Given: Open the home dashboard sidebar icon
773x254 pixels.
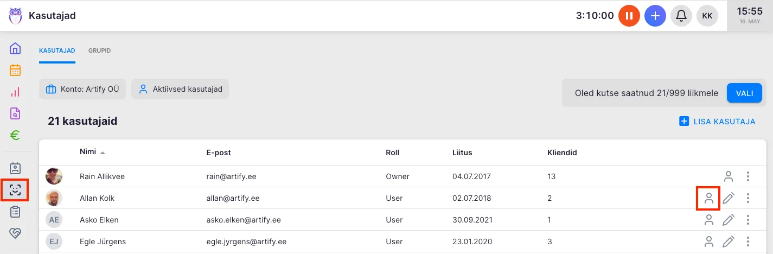Looking at the screenshot, I should coord(15,48).
